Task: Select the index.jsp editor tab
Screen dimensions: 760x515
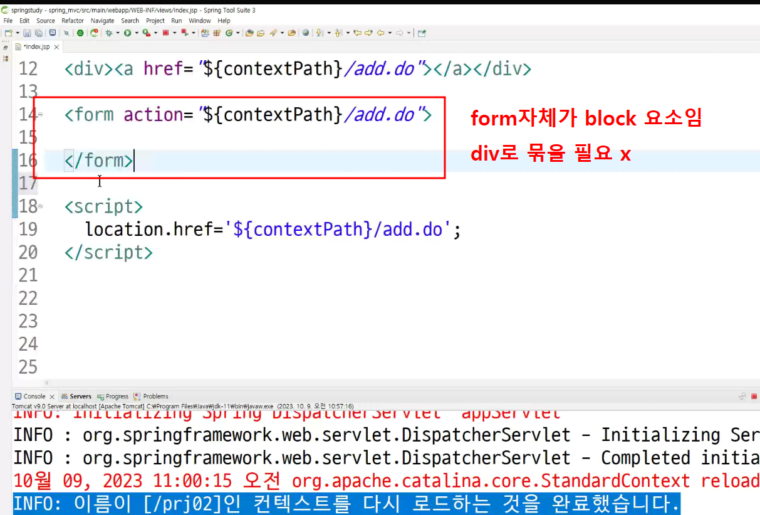Action: (36, 47)
